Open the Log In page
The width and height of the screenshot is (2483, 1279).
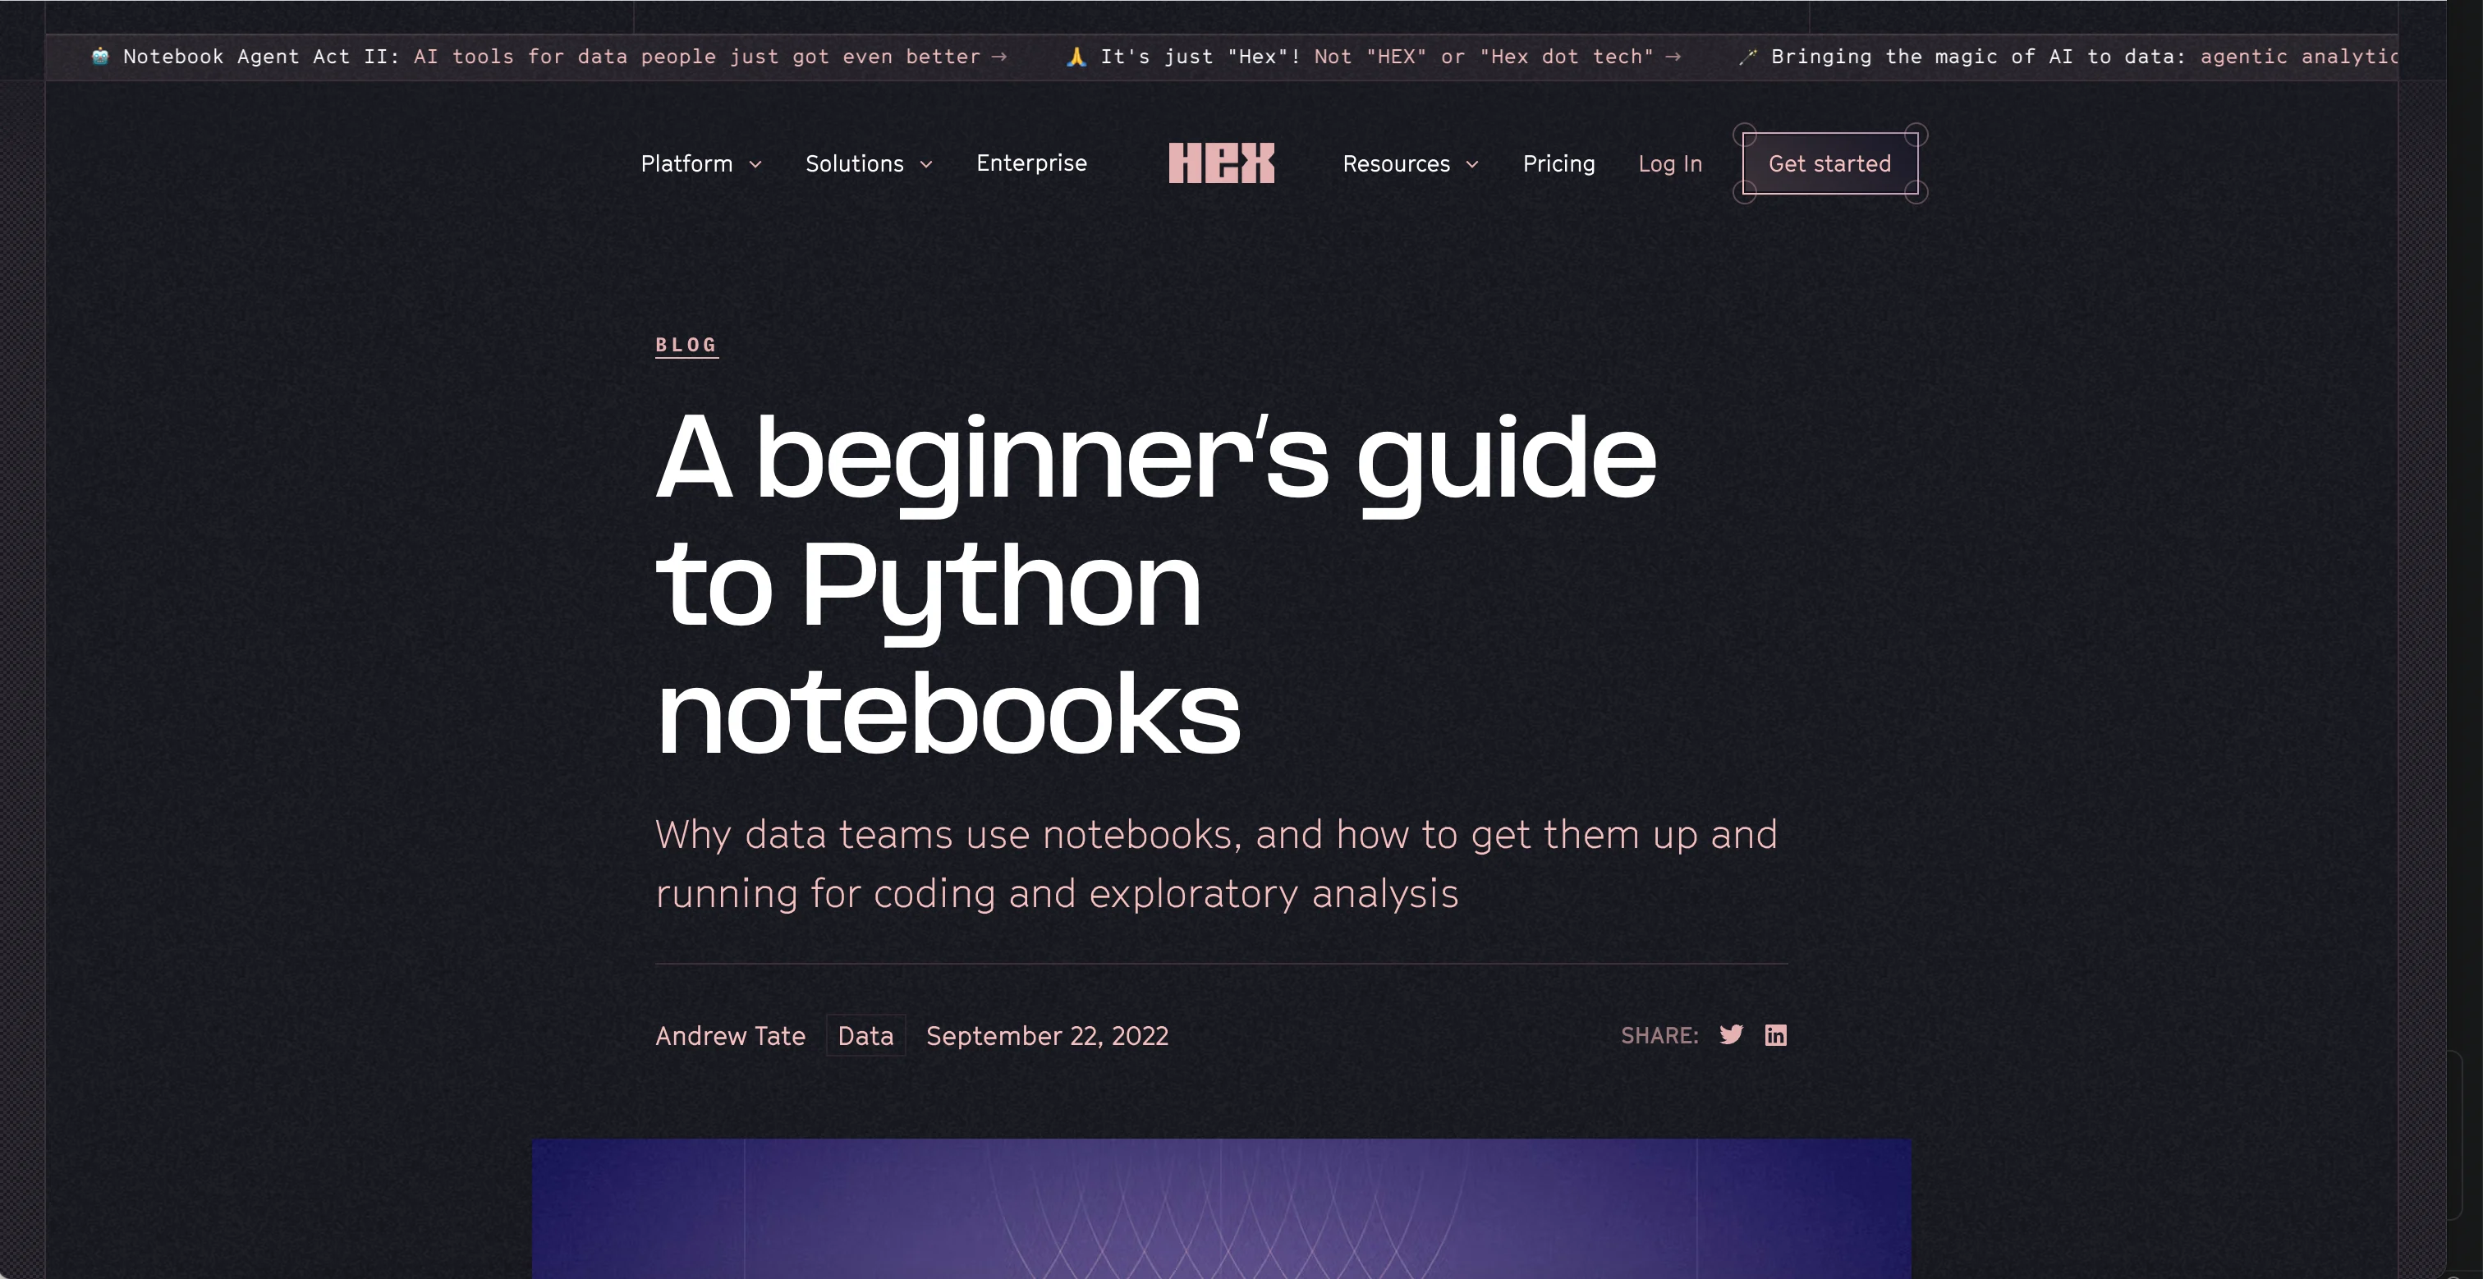pyautogui.click(x=1670, y=164)
